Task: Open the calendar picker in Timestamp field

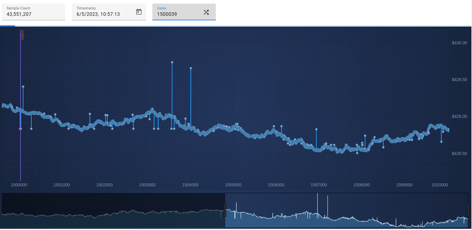Action: 139,12
